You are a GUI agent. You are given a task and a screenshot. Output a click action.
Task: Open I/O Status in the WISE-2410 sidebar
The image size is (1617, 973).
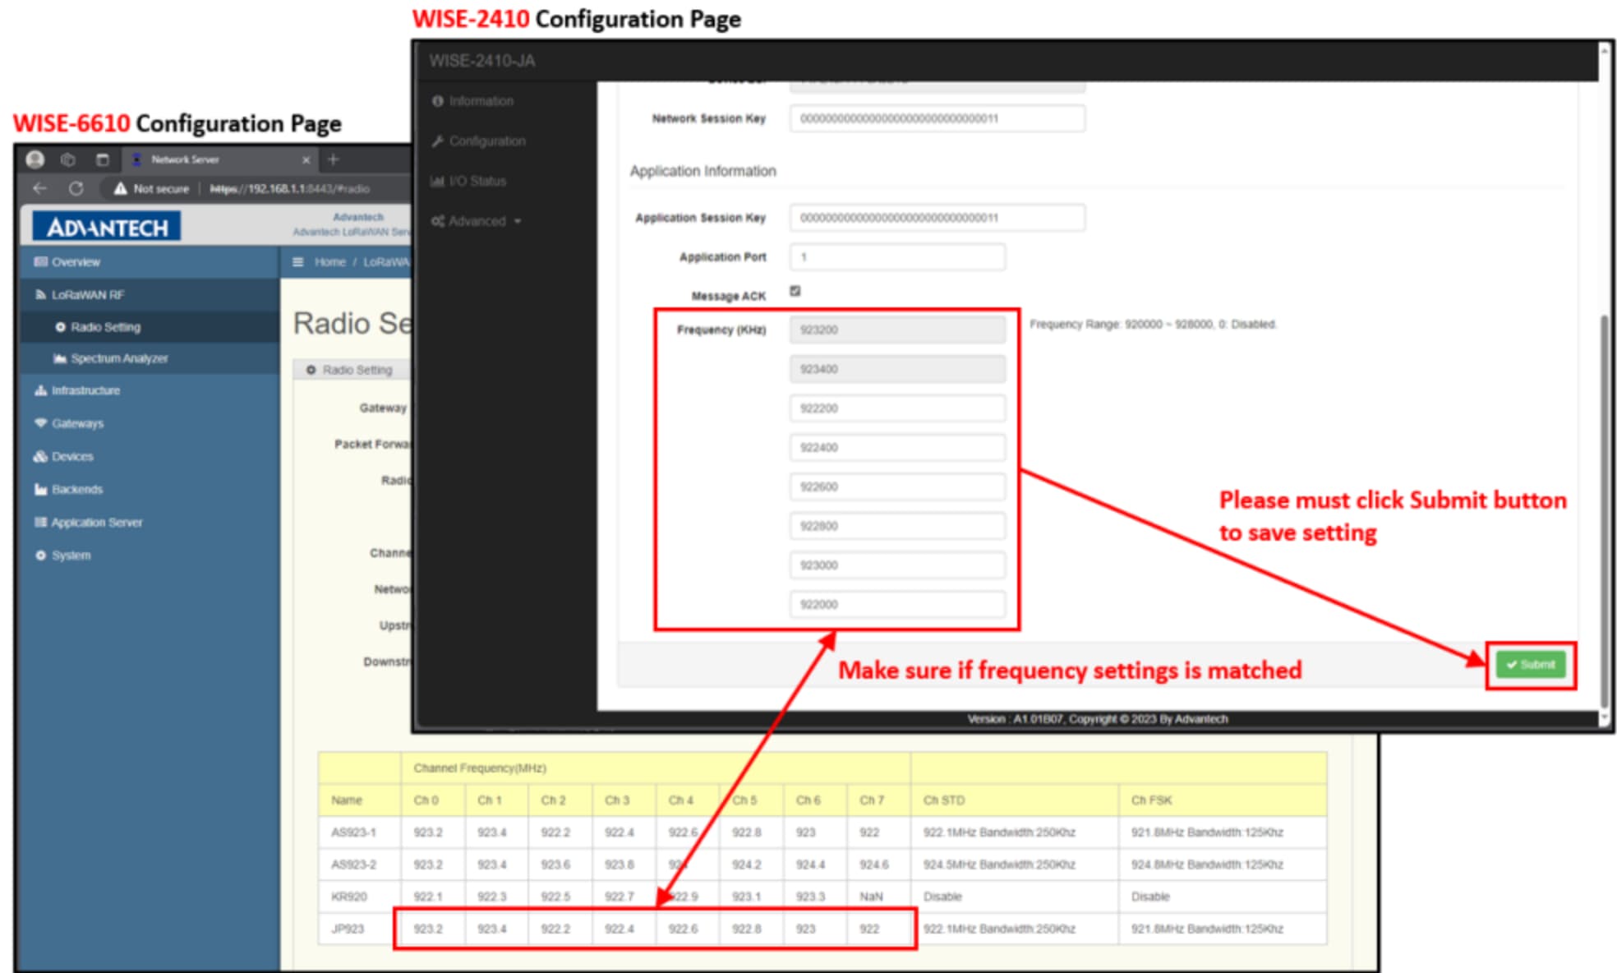[x=477, y=181]
